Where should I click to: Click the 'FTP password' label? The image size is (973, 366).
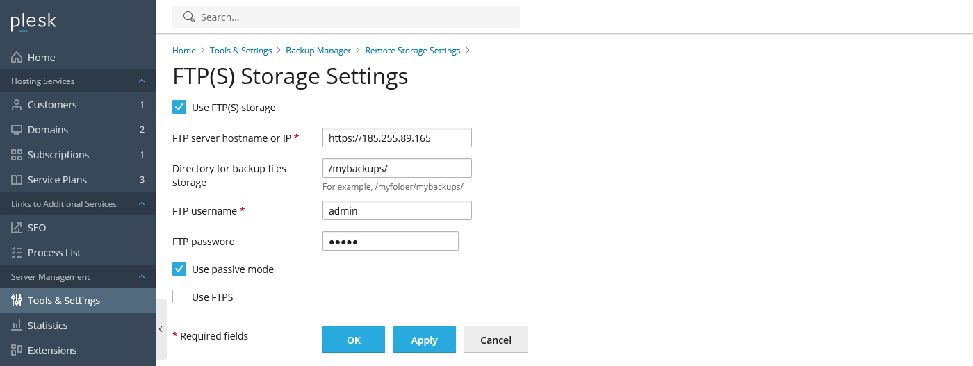tap(204, 242)
